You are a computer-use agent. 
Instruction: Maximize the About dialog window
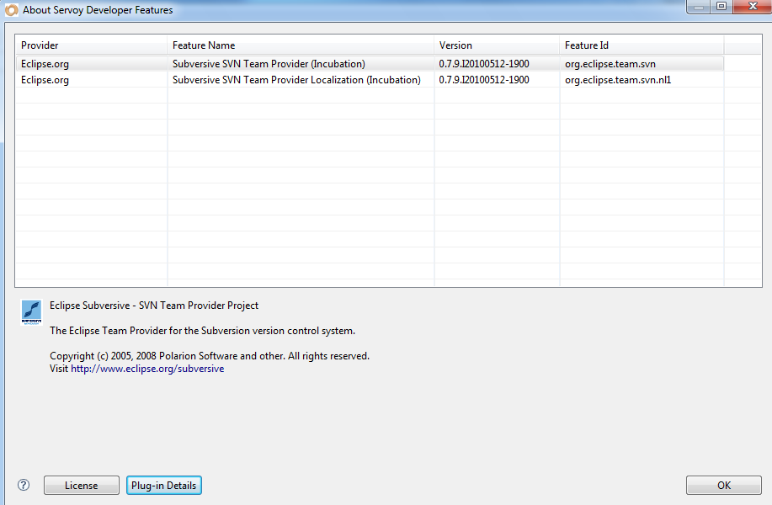721,7
